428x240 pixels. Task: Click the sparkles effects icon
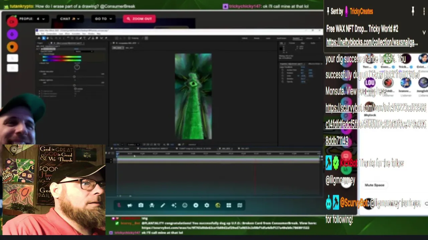click(174, 205)
